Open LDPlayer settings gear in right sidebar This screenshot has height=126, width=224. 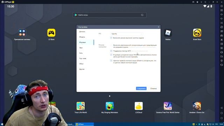pyautogui.click(x=222, y=6)
